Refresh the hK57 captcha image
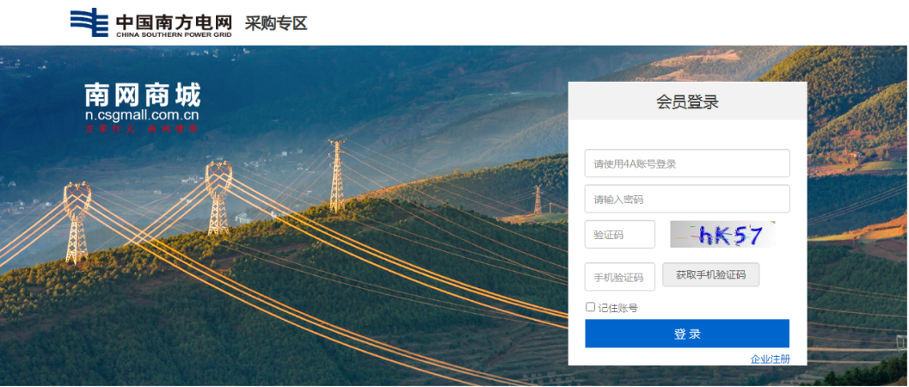The height and width of the screenshot is (387, 909). click(722, 234)
